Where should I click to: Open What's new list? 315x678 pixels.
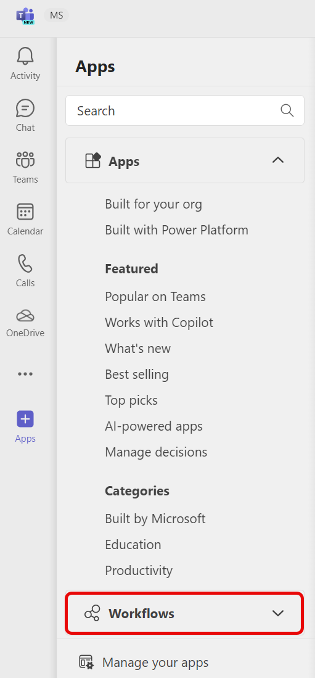[x=138, y=349]
